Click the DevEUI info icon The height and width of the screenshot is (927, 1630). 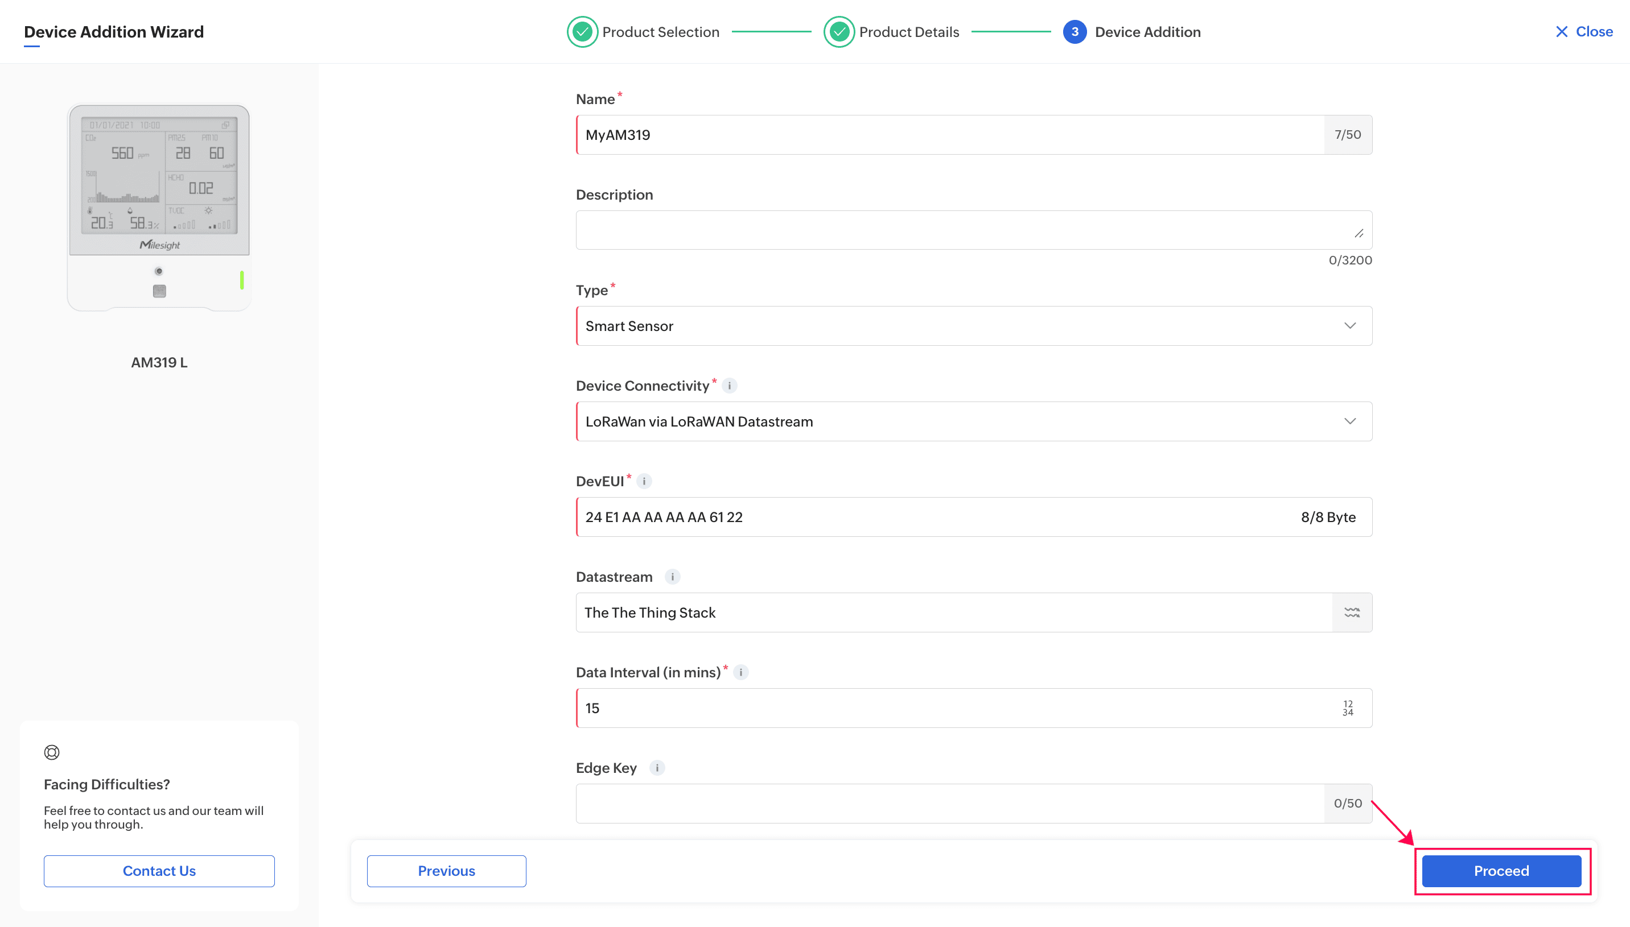[x=644, y=481]
